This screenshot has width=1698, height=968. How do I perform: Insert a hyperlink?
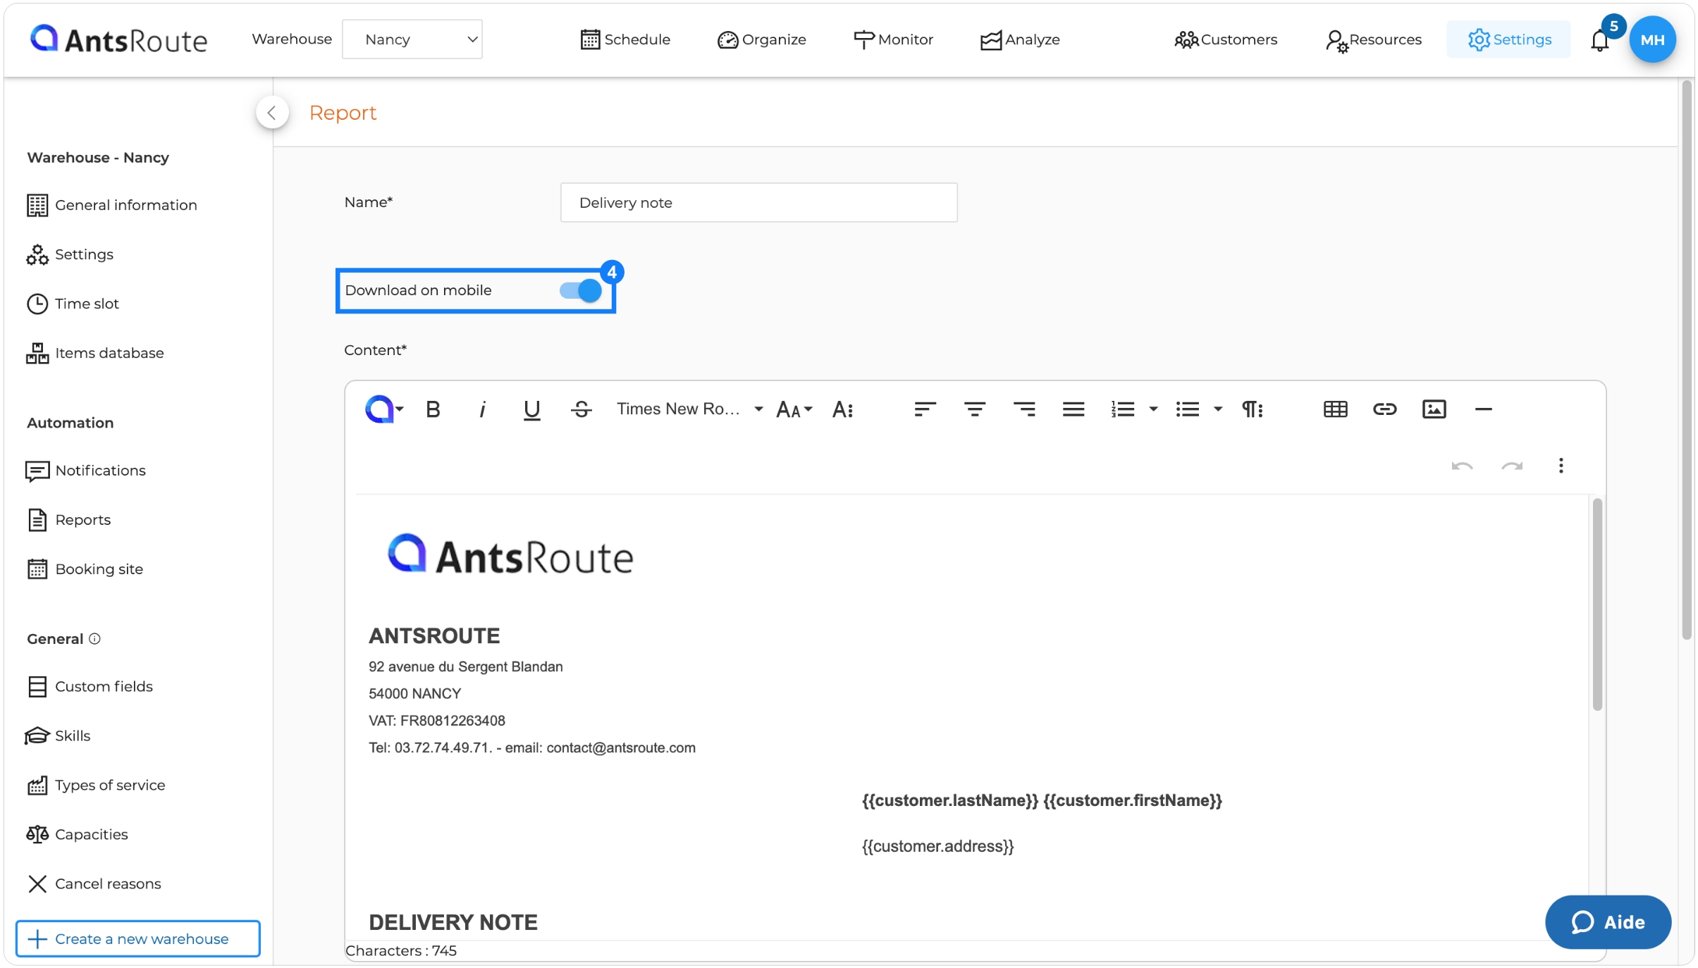coord(1385,409)
